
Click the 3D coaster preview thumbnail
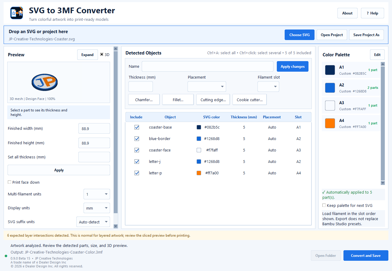(x=44, y=82)
